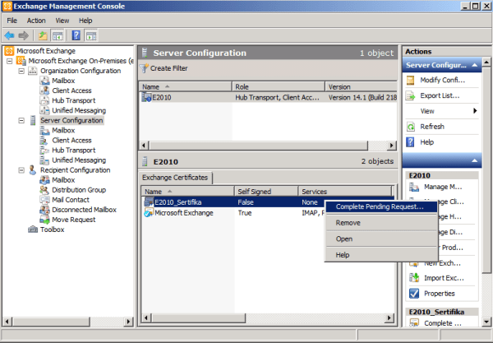Collapse the Recipient Configuration tree node
Image resolution: width=493 pixels, height=343 pixels.
pos(21,170)
